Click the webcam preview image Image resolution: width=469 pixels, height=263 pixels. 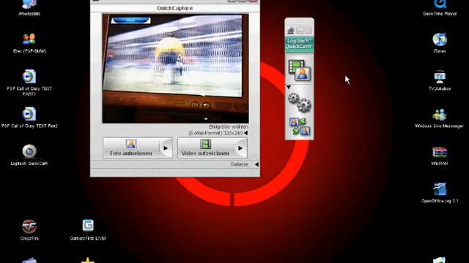tap(175, 68)
